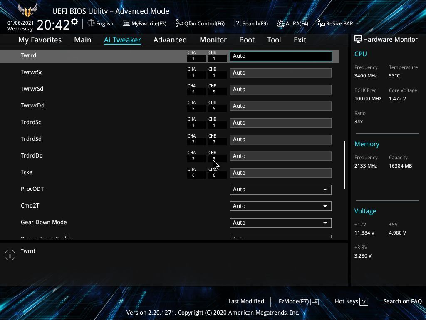Open Search on FAQ link
Screen dimensions: 426x320
[402, 301]
